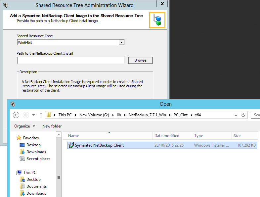The width and height of the screenshot is (260, 197).
Task: Click the Favorites star icon
Action: [x=19, y=138]
